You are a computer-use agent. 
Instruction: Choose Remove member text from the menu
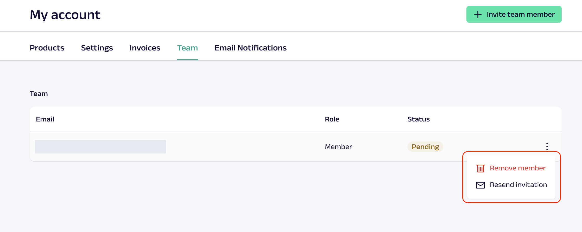(x=517, y=168)
